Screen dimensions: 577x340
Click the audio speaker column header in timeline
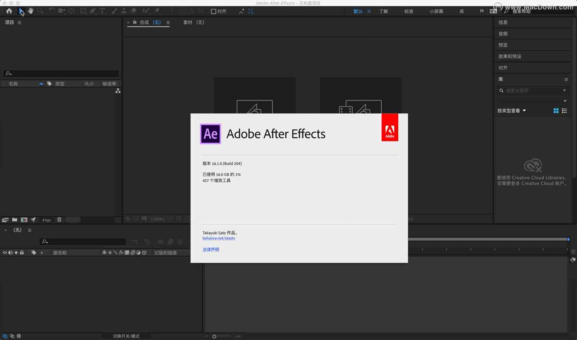pyautogui.click(x=11, y=253)
